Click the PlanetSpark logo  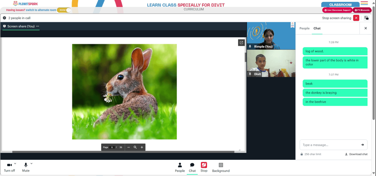[25, 4]
